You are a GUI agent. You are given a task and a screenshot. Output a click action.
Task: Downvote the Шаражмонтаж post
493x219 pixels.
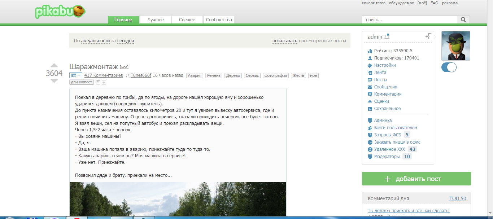point(54,81)
